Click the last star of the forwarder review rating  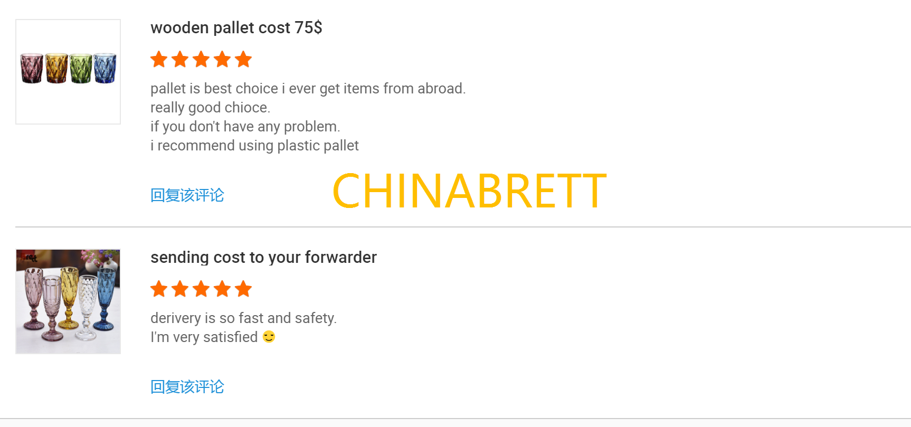coord(243,289)
